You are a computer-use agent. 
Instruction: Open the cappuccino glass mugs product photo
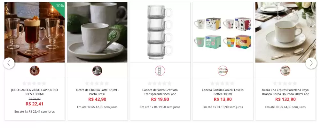coord(35,32)
